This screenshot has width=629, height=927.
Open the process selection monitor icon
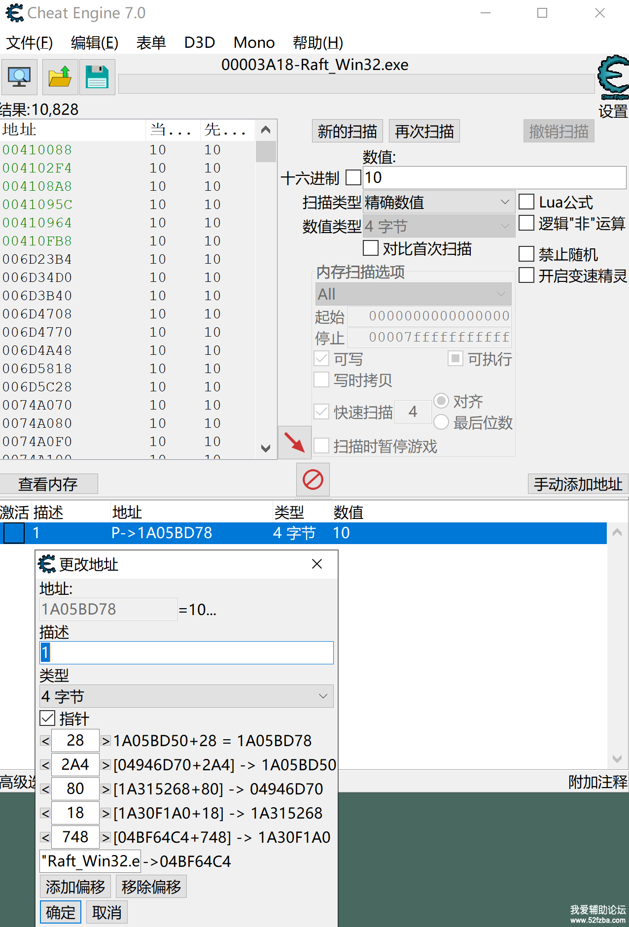pos(19,77)
